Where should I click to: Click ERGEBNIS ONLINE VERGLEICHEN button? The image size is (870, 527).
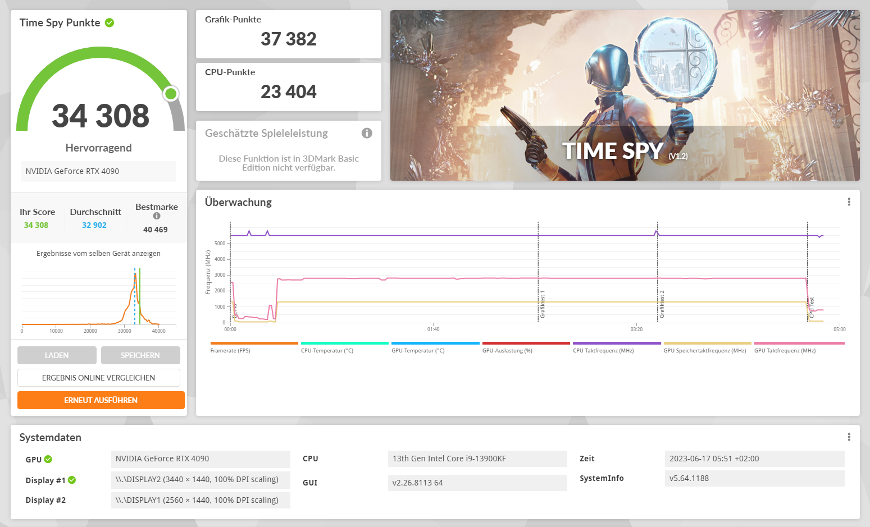pyautogui.click(x=99, y=378)
